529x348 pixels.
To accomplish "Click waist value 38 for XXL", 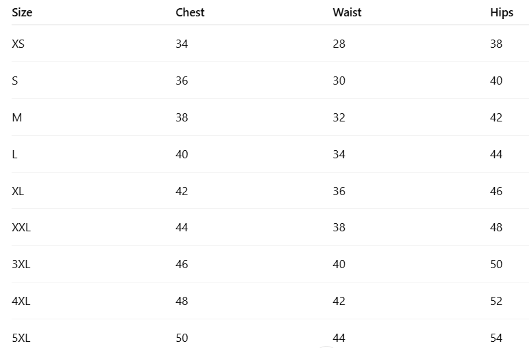I will (339, 227).
